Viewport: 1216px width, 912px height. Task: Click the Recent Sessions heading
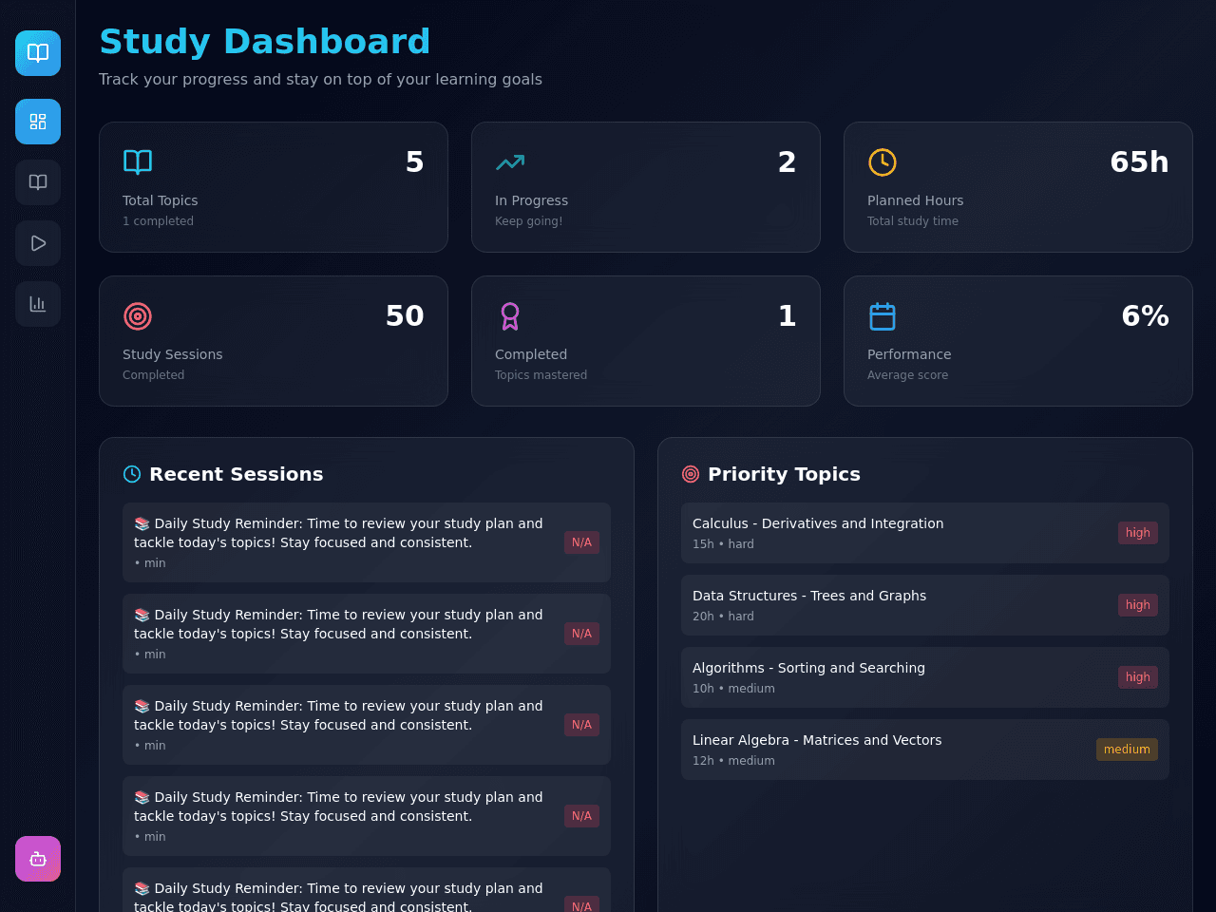pos(237,474)
